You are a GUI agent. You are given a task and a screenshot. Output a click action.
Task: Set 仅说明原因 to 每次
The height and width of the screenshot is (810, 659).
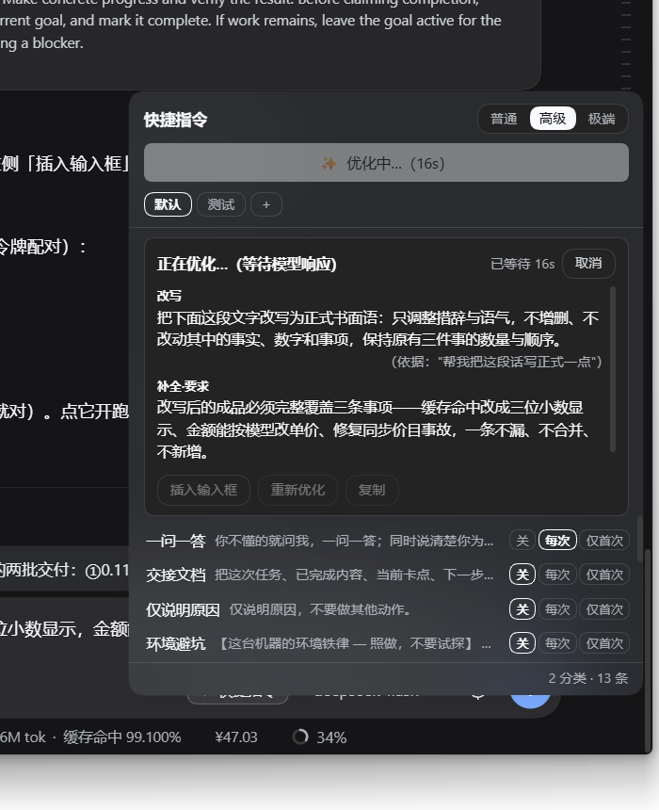[x=557, y=609]
